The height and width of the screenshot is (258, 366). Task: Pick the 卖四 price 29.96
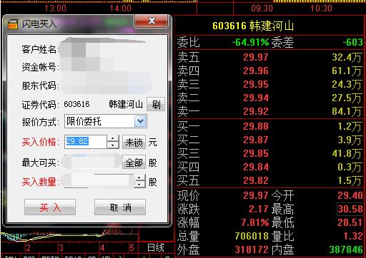(256, 71)
